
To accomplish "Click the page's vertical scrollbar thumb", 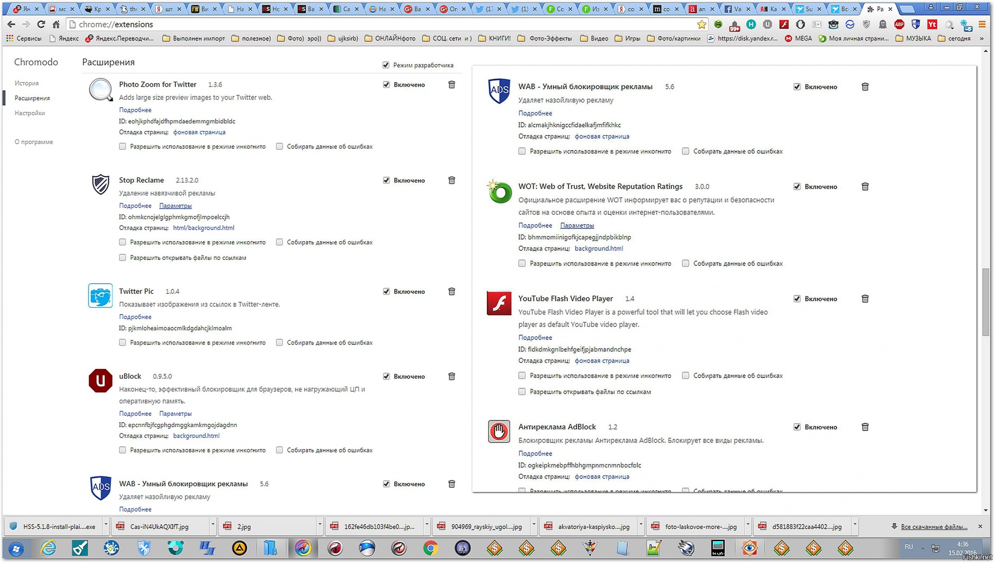I will (986, 301).
